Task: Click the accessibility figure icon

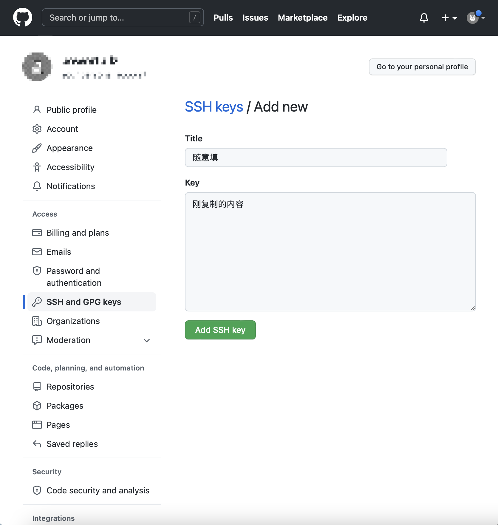Action: pos(37,167)
